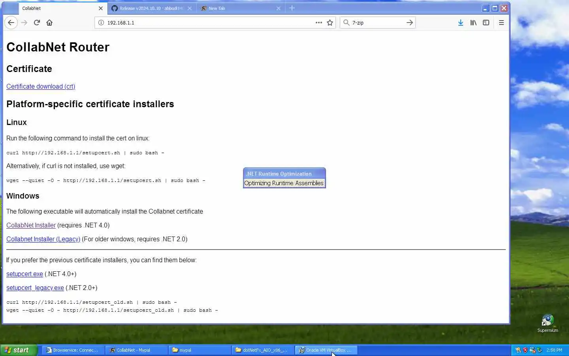
Task: Download the CollabNet Installer link
Action: 31,225
